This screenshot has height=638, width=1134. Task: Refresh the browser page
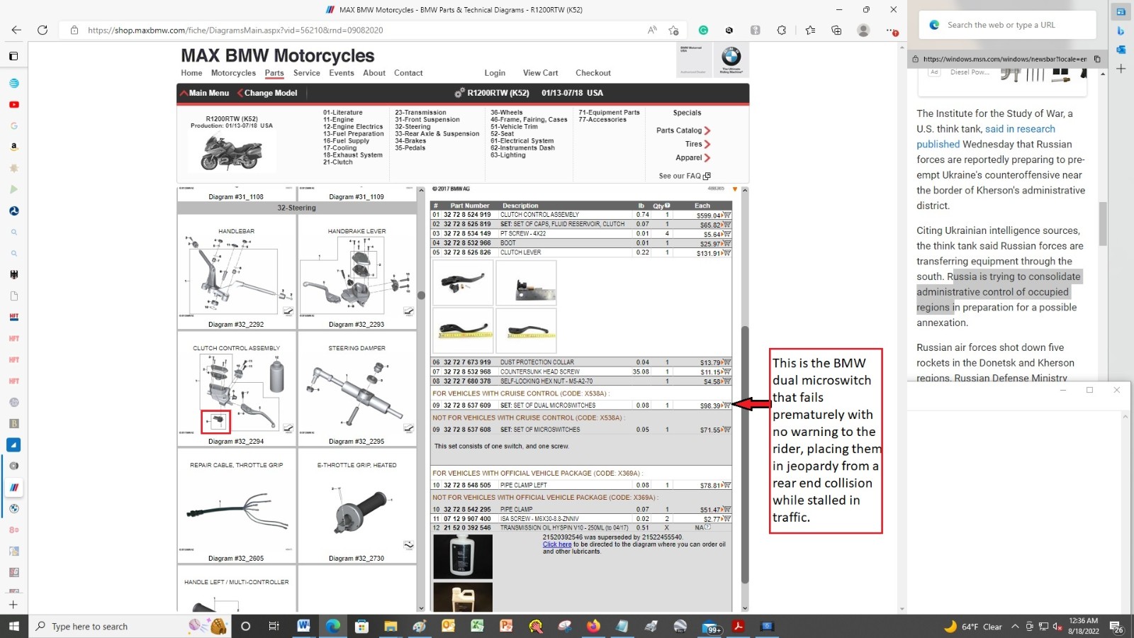click(x=43, y=30)
